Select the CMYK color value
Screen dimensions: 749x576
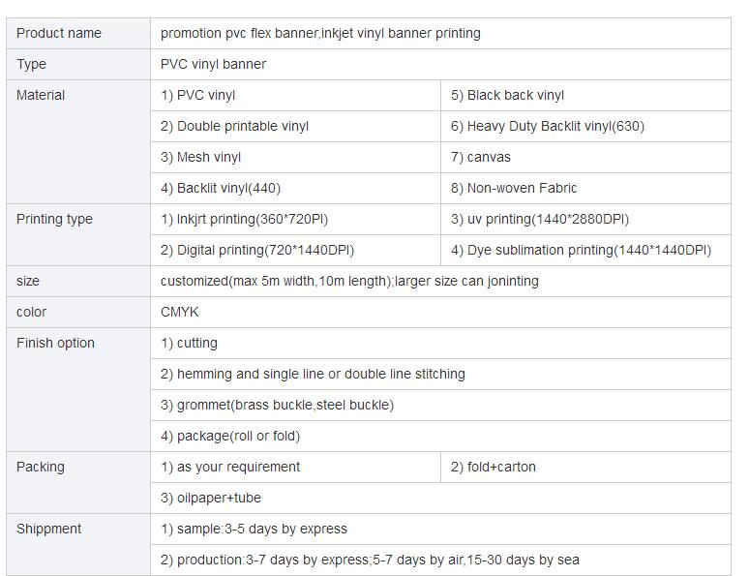point(180,312)
